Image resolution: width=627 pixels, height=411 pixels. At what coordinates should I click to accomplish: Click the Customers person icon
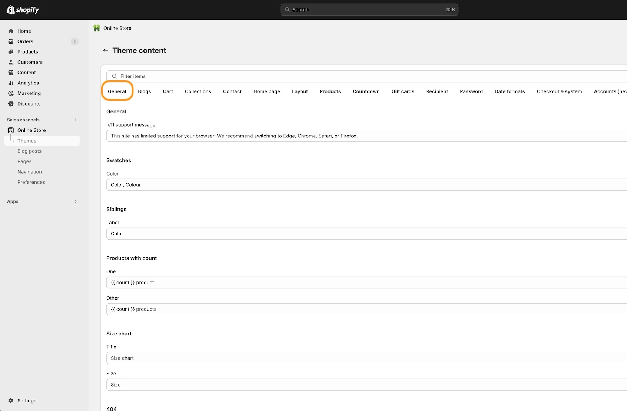pyautogui.click(x=11, y=62)
